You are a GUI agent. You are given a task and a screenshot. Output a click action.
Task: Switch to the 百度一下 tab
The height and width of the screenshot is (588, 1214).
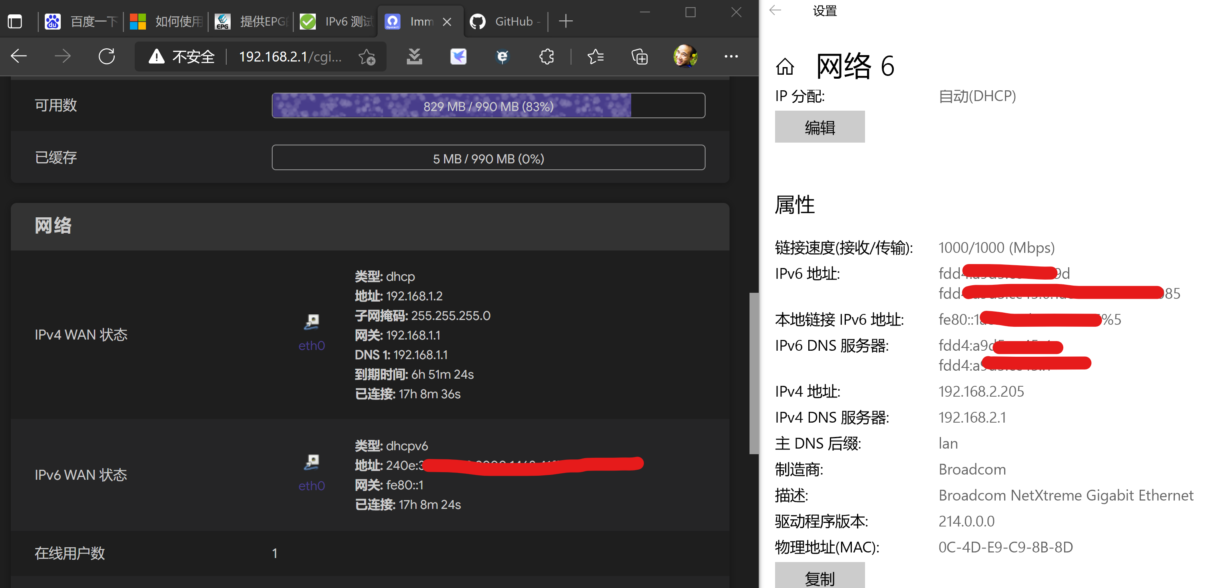pyautogui.click(x=82, y=22)
